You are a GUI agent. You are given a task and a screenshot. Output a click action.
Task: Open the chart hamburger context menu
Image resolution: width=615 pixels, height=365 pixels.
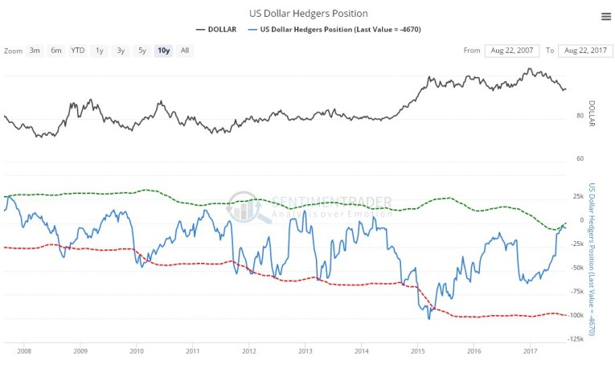605,16
